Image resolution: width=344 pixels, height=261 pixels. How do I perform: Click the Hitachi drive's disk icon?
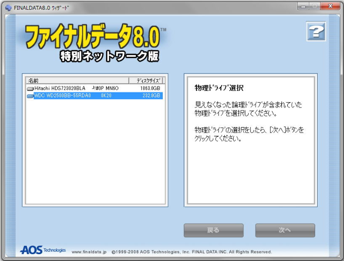[x=30, y=88]
